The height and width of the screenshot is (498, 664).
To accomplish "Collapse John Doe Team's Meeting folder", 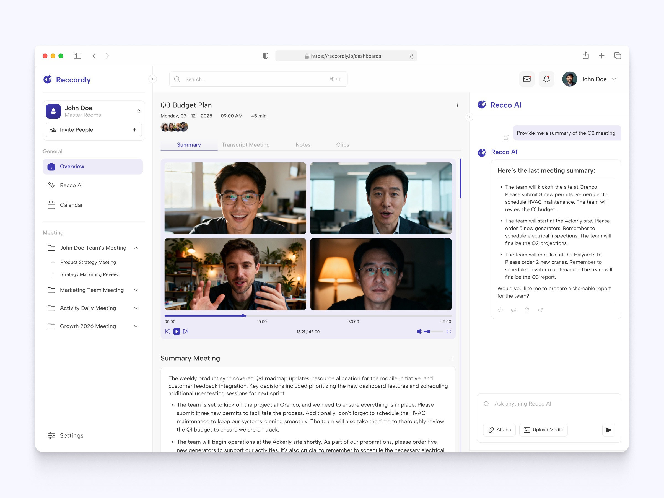I will pyautogui.click(x=137, y=248).
